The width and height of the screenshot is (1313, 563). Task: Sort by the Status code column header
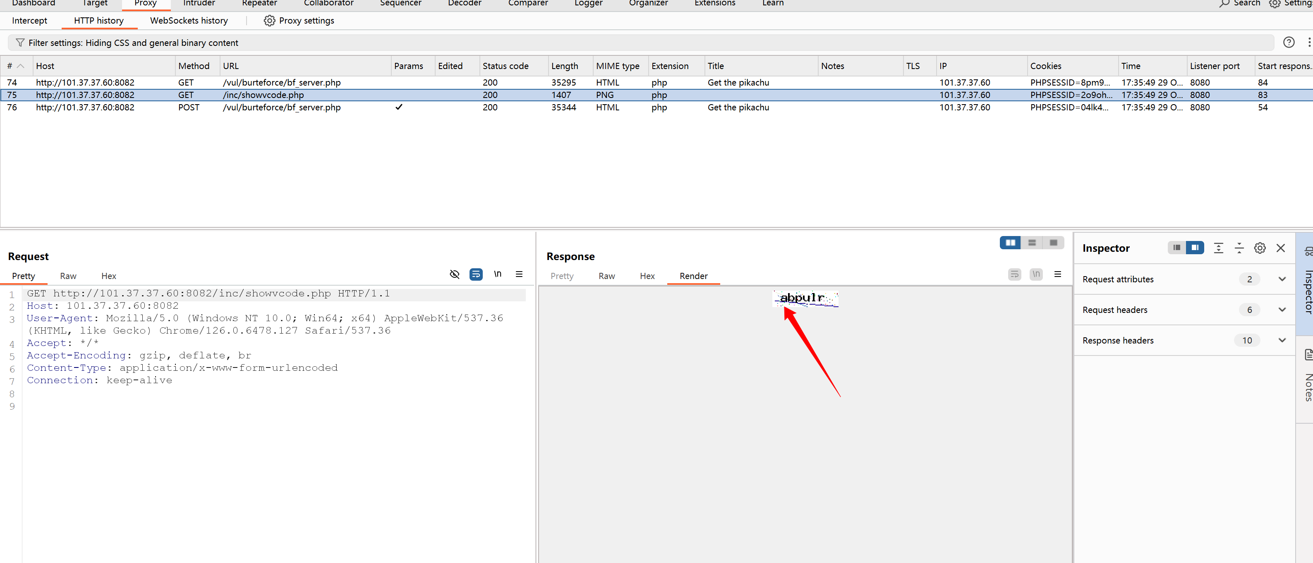(505, 66)
